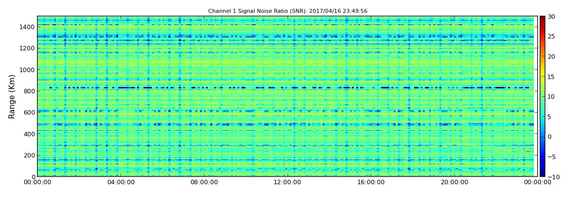Click the red high-SNR spot near 230 km

pos(528,152)
